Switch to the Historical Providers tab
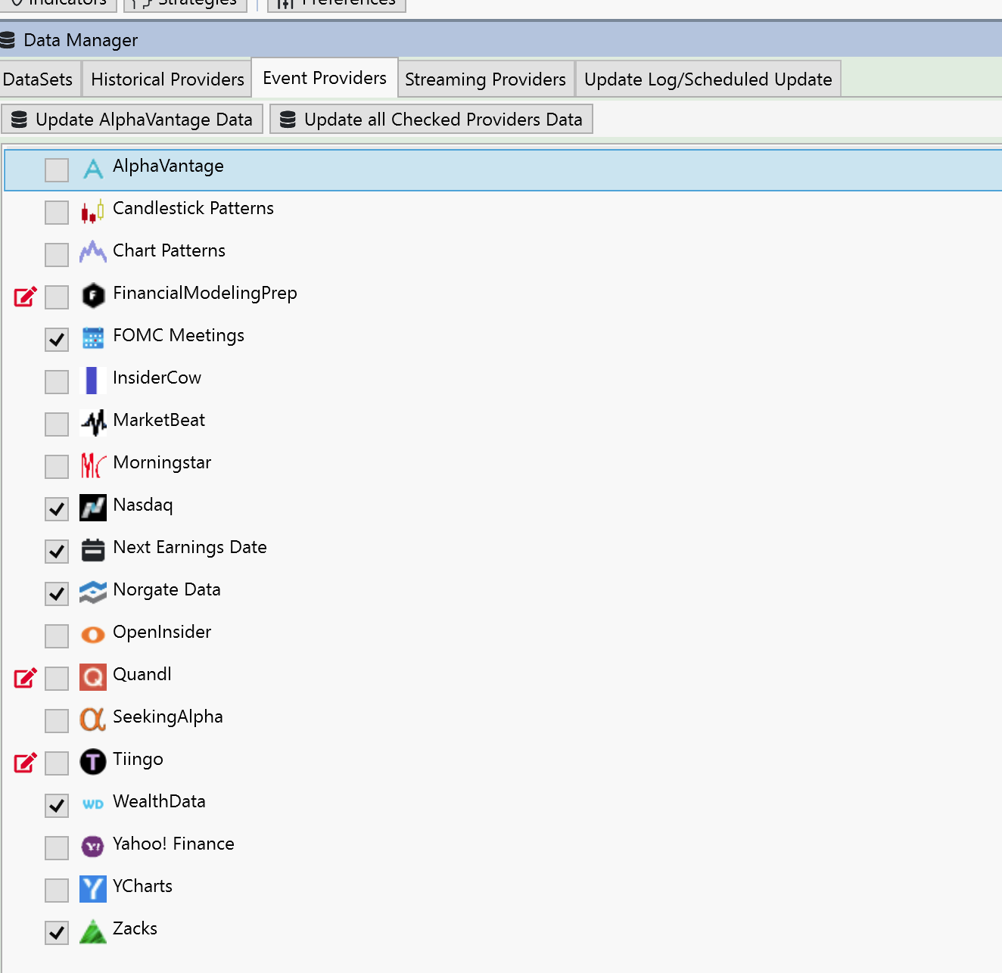The height and width of the screenshot is (973, 1002). [167, 79]
